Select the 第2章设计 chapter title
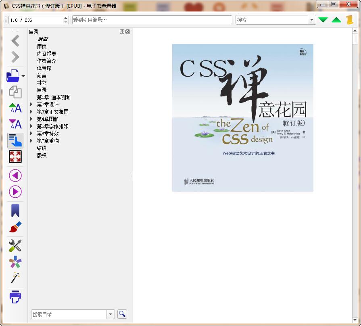Image resolution: width=361 pixels, height=326 pixels. 48,104
